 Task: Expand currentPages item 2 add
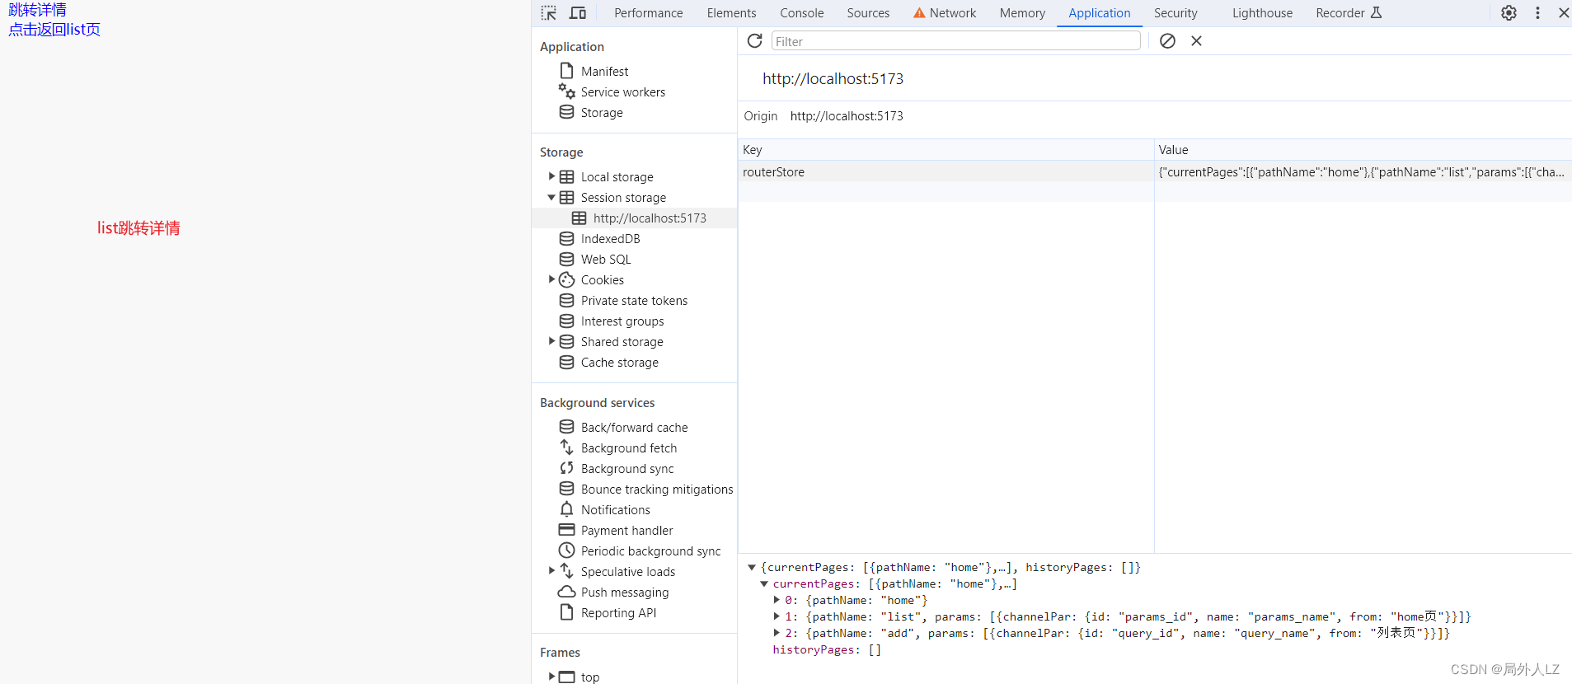click(777, 633)
